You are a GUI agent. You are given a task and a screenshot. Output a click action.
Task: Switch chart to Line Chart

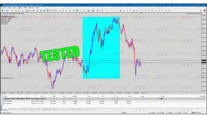(67, 11)
